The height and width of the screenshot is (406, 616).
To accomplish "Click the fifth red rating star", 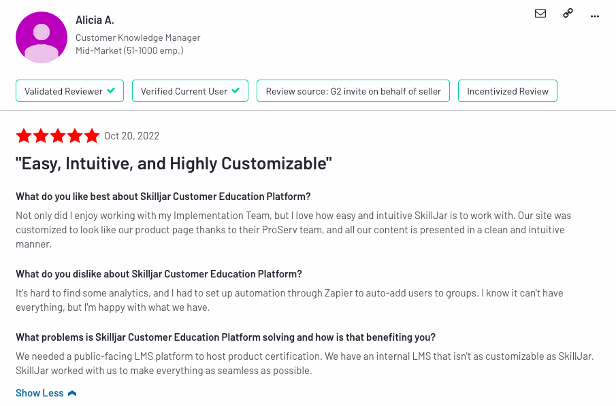I will pos(91,136).
